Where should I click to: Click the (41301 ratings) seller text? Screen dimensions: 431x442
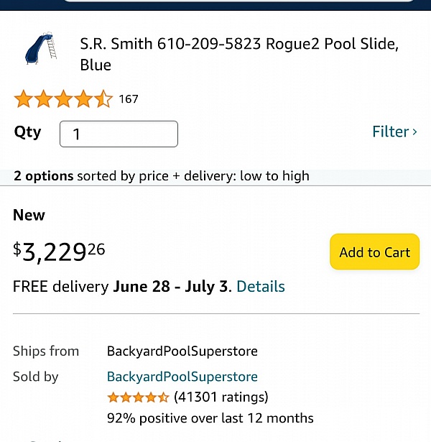[221, 397]
